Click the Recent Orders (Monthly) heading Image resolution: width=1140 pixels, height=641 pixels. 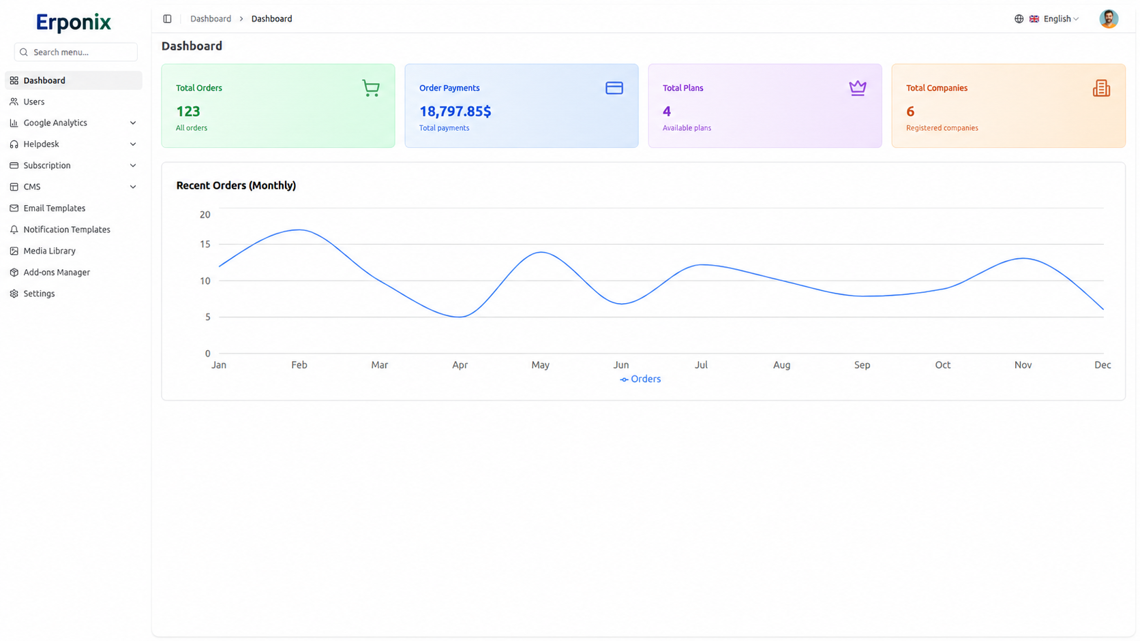click(x=236, y=185)
